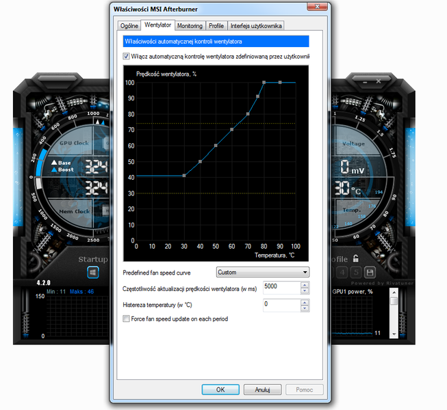Switch to the Ogólne tab
This screenshot has height=410, width=447.
pyautogui.click(x=129, y=26)
